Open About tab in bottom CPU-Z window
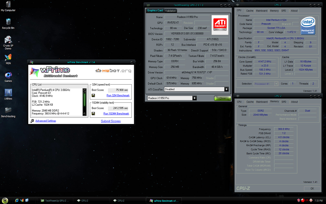The height and width of the screenshot is (204, 326). point(294,102)
